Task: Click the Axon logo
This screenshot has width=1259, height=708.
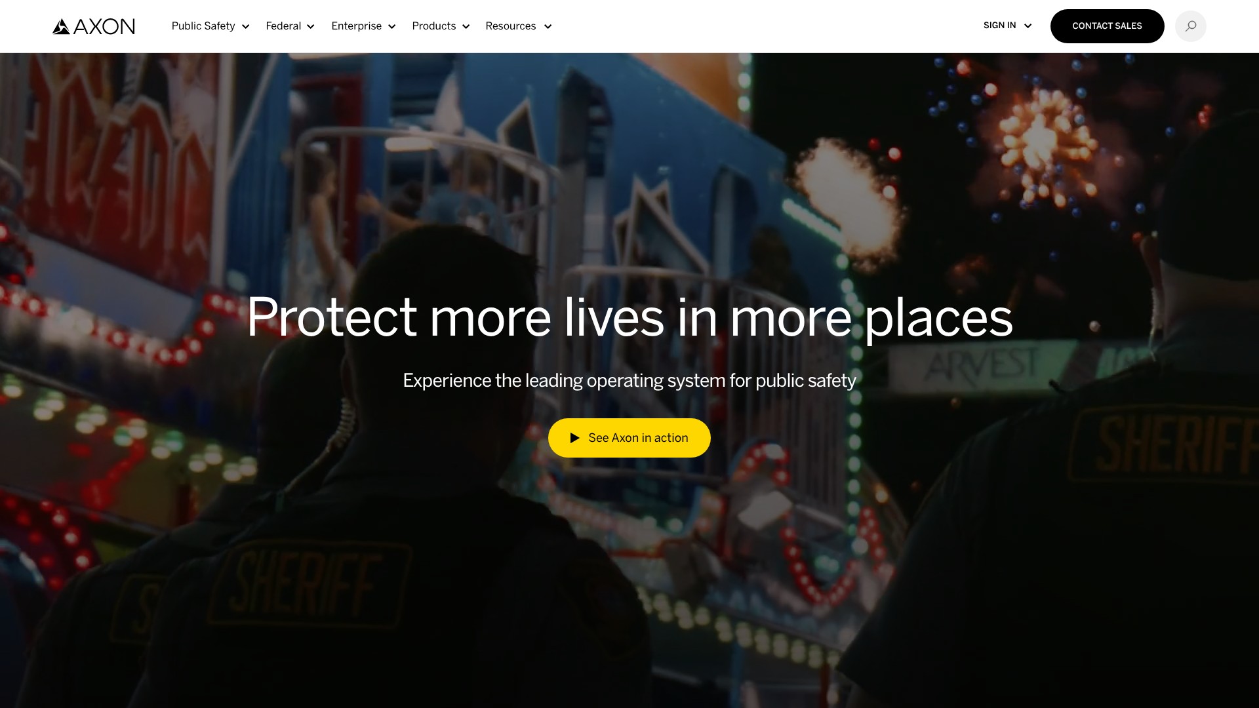Action: point(94,26)
